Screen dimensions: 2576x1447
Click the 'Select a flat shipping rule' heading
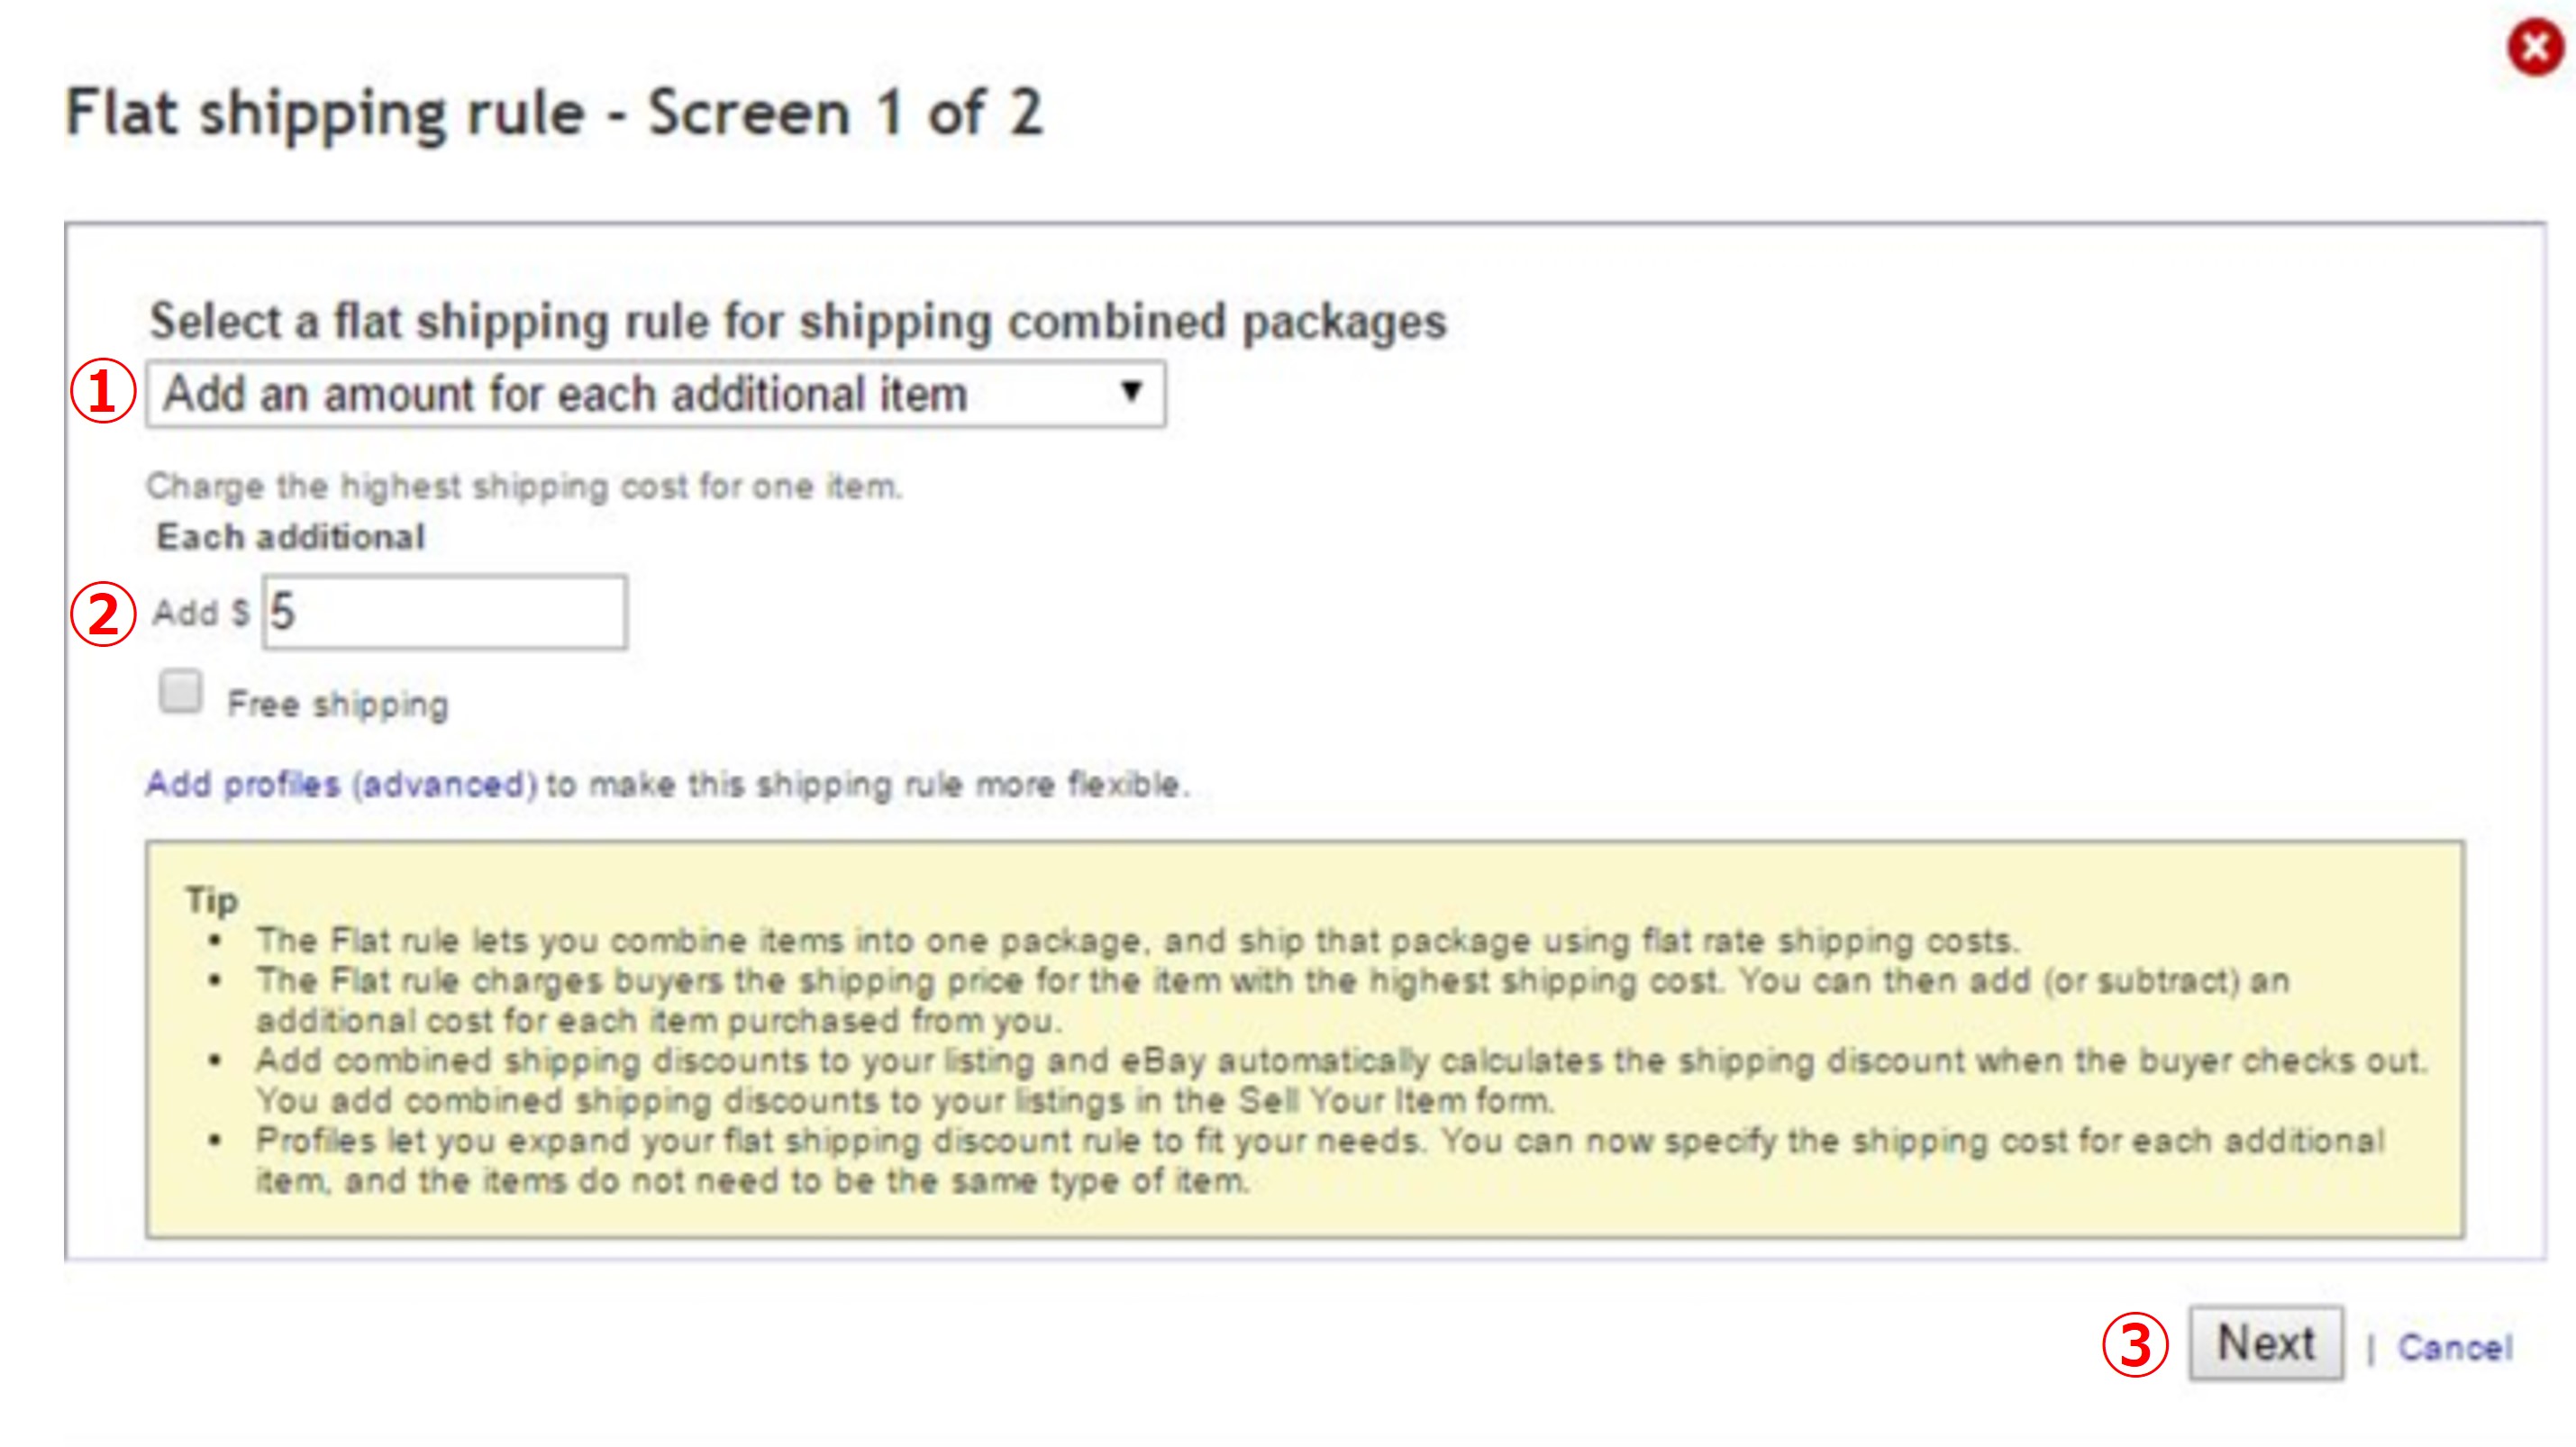pos(798,322)
